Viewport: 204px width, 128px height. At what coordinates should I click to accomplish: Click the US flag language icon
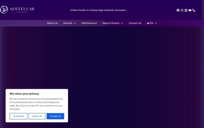coord(148,23)
